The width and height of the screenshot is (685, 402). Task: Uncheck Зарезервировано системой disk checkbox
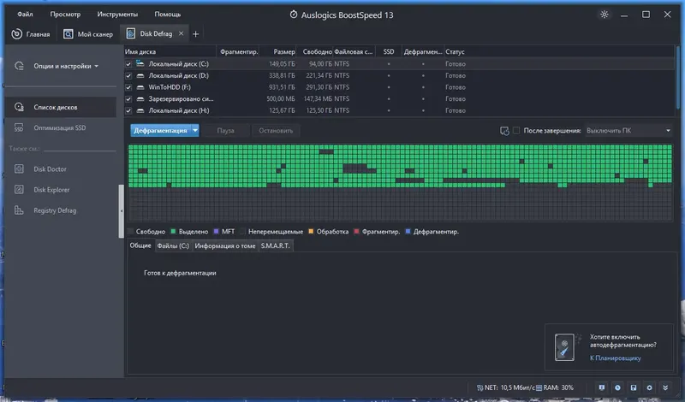click(128, 99)
